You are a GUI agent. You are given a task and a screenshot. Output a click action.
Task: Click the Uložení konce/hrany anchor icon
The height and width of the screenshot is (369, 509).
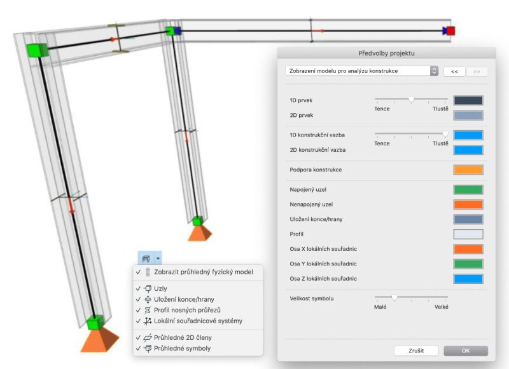click(148, 299)
